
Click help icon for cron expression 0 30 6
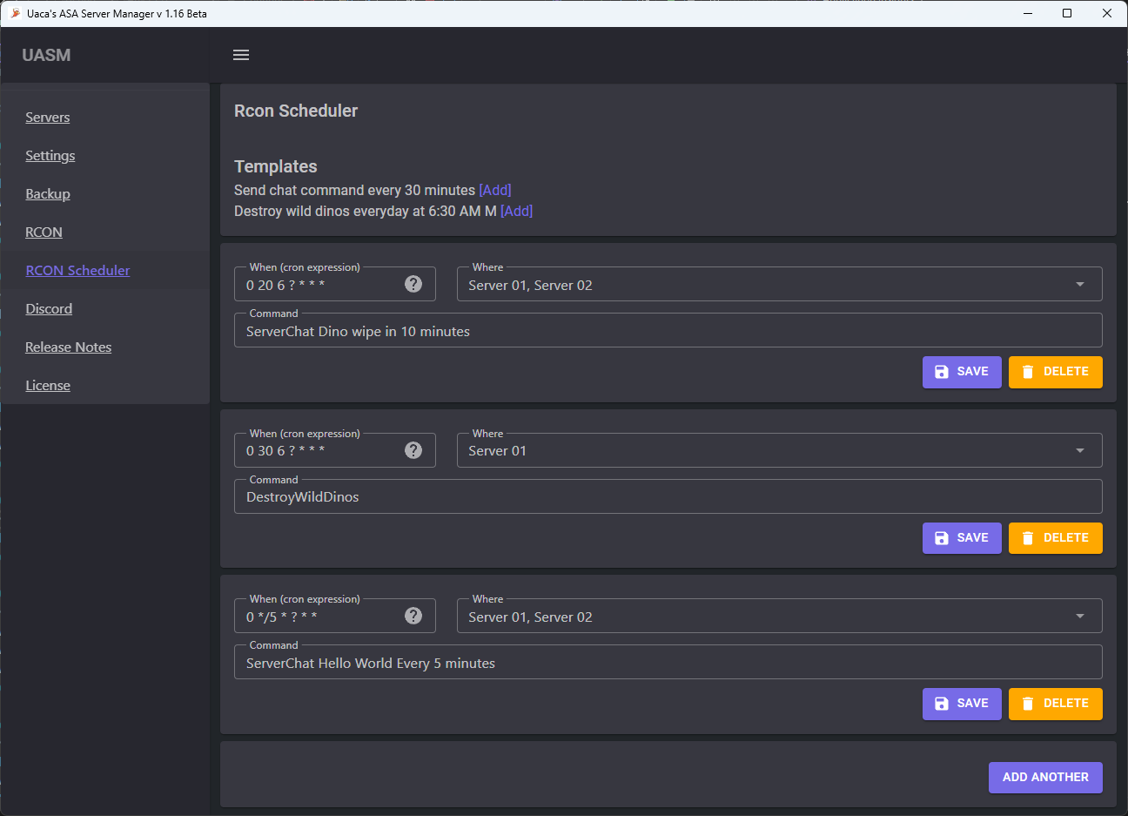[413, 450]
